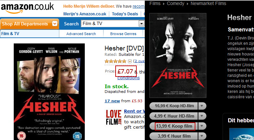254x140 pixels.
Task: Click the five-star rating icons
Action: coord(115,61)
